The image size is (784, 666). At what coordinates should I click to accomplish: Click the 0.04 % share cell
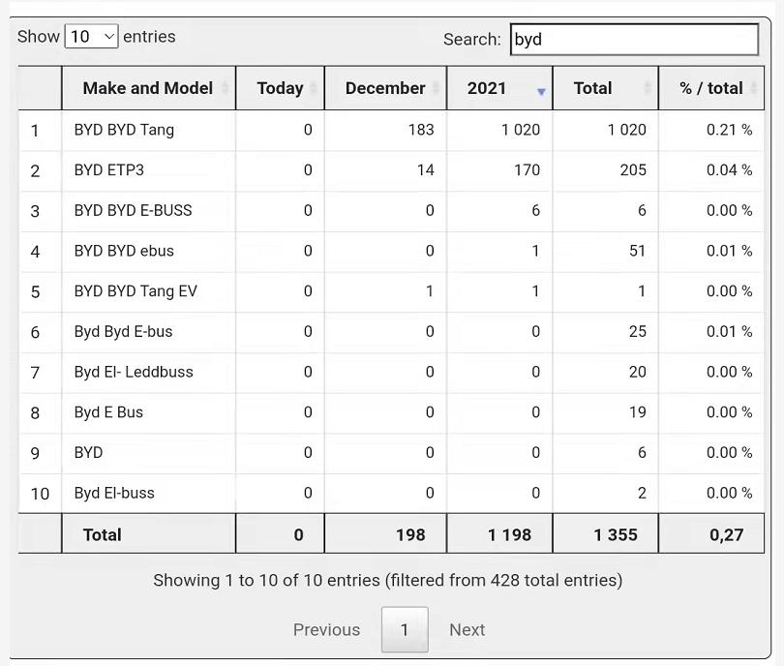click(x=729, y=170)
